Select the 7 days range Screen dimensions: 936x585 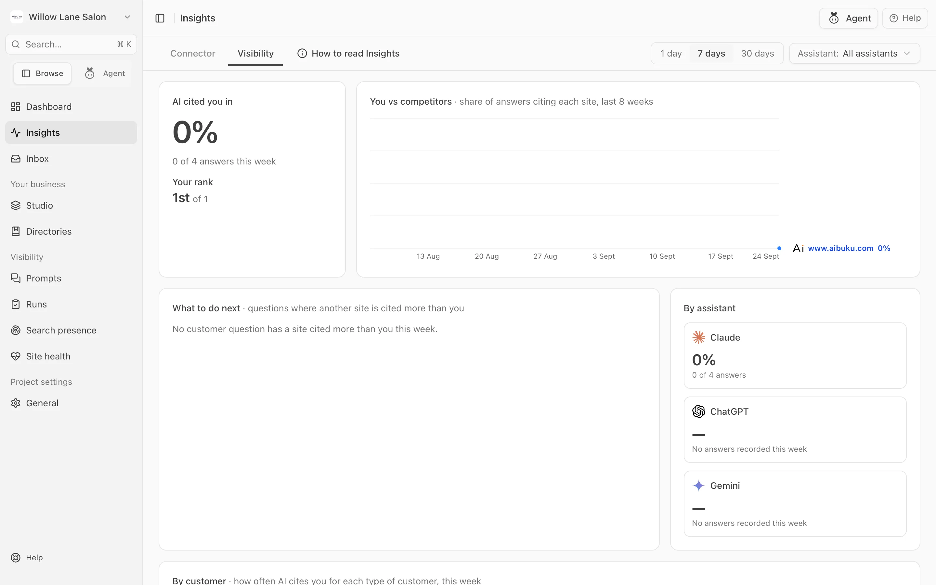711,53
